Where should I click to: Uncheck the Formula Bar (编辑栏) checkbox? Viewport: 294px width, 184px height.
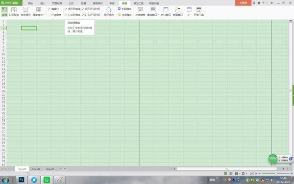(x=49, y=9)
